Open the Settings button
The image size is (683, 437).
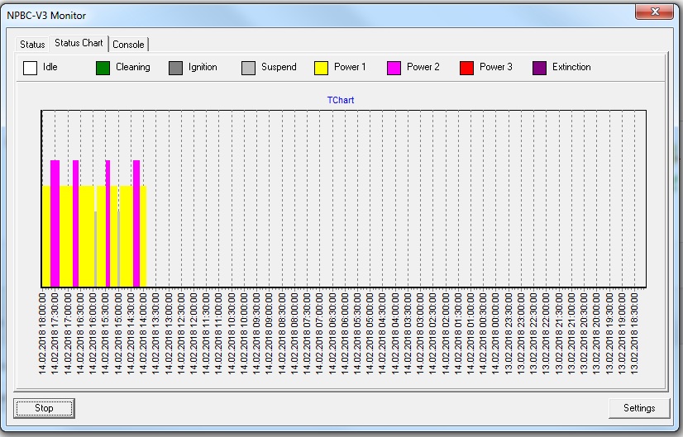tap(638, 408)
